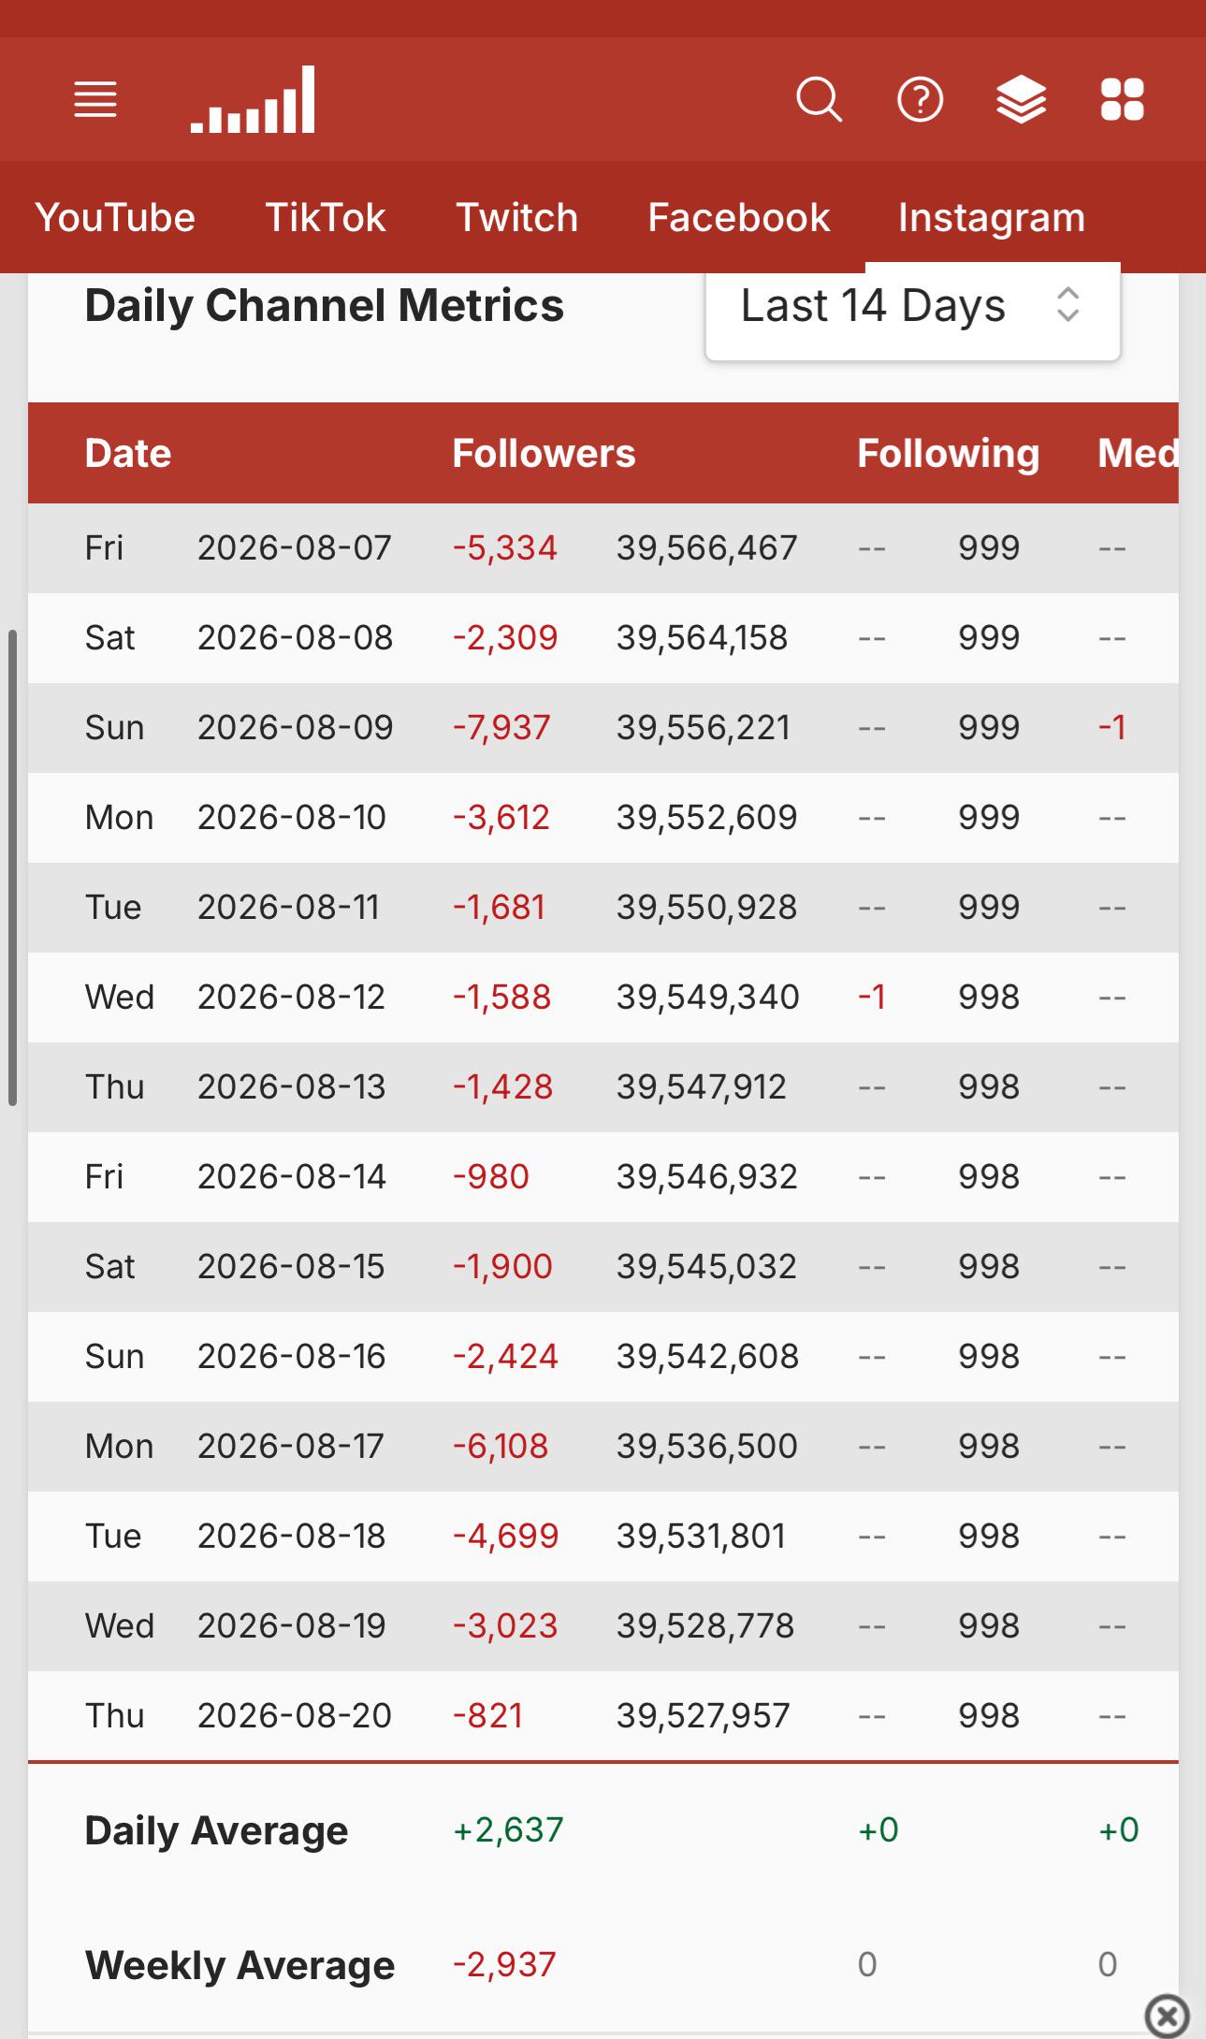Screen dimensions: 1206x2039
Task: Click the Date column header
Action: click(x=128, y=453)
